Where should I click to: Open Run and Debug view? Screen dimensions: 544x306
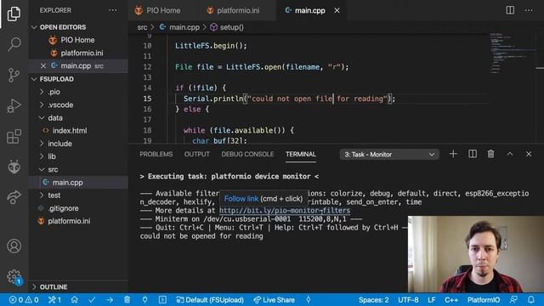14,105
